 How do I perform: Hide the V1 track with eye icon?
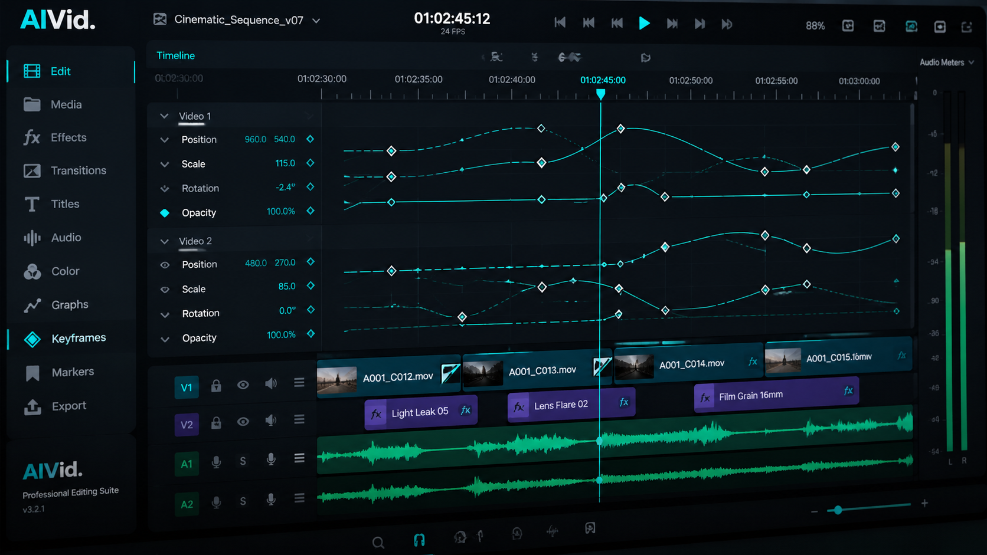[243, 385]
